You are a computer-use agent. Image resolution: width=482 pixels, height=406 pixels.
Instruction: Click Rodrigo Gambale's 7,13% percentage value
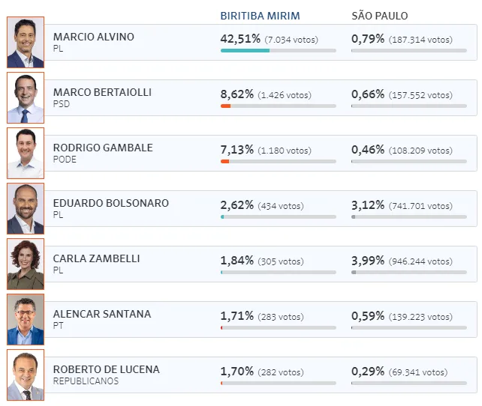(236, 150)
